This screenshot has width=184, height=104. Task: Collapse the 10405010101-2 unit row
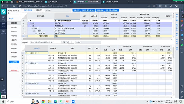(x=26, y=63)
